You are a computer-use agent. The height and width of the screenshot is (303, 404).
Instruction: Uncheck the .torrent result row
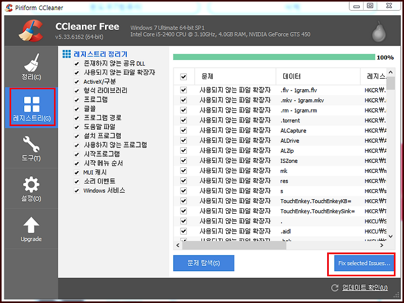pos(183,120)
